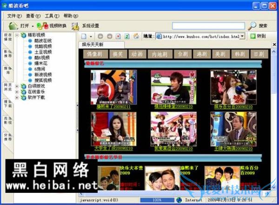Focus the search text box in the toolbar
279x205 pixels.
208,26
